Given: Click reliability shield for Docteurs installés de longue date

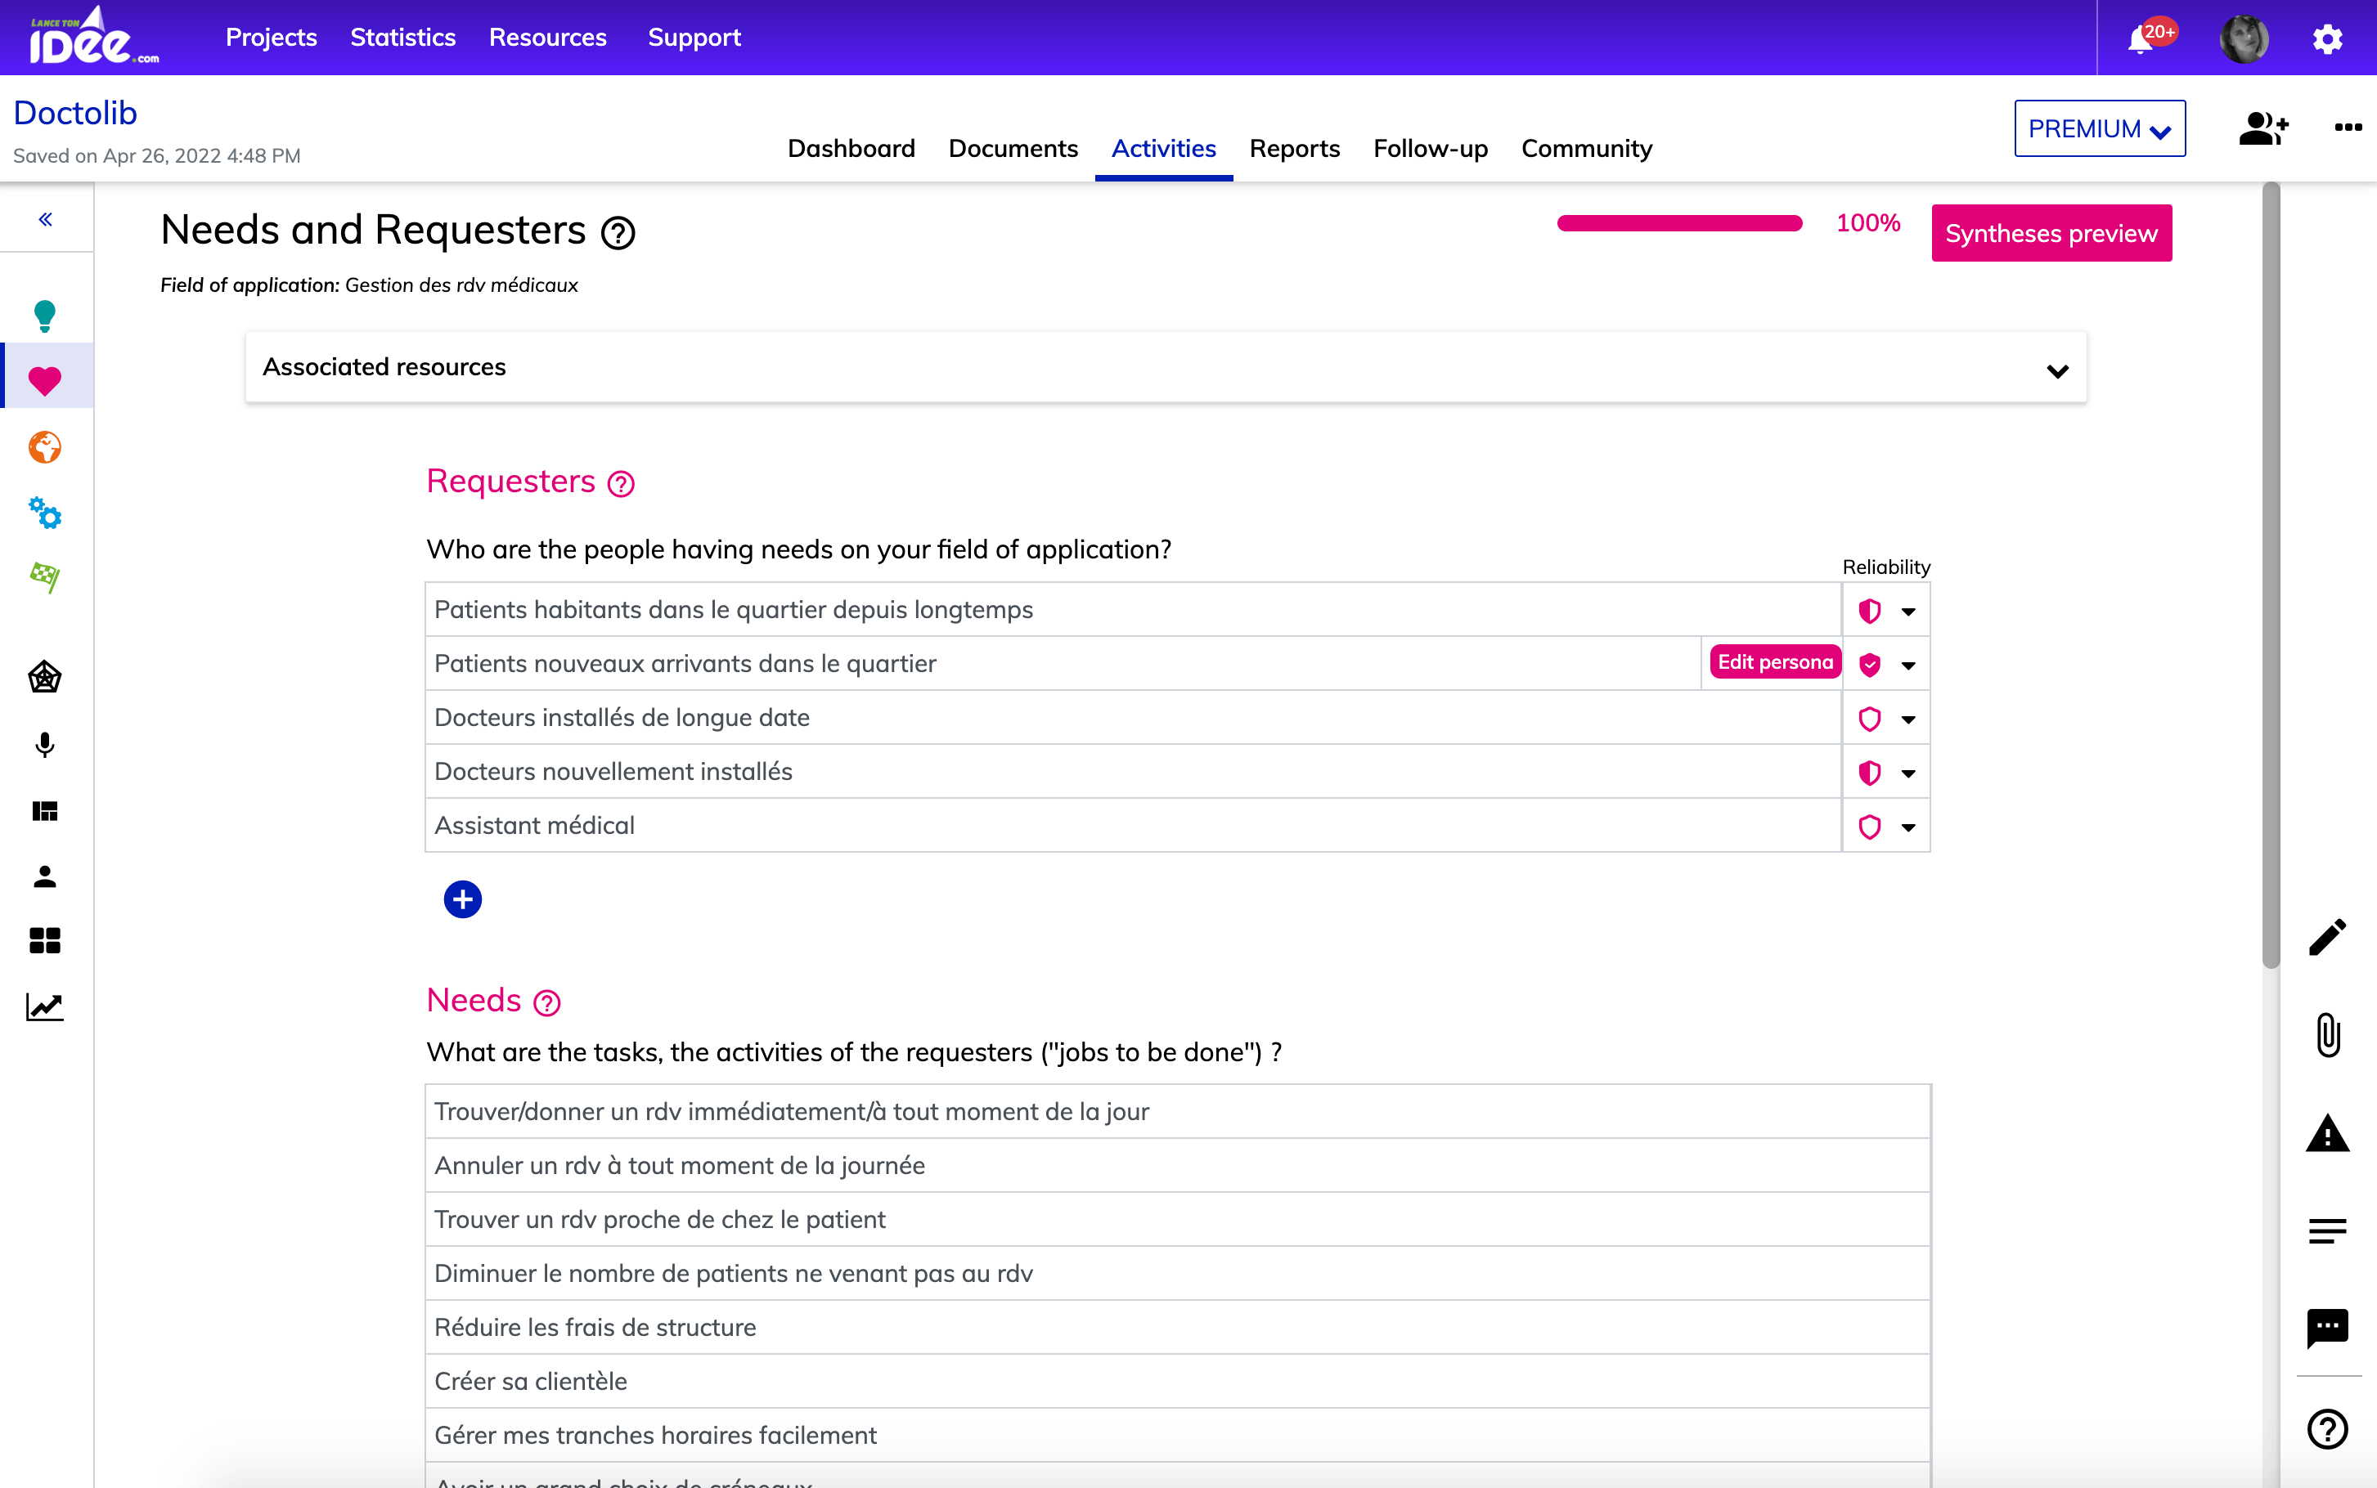Looking at the screenshot, I should (x=1869, y=719).
